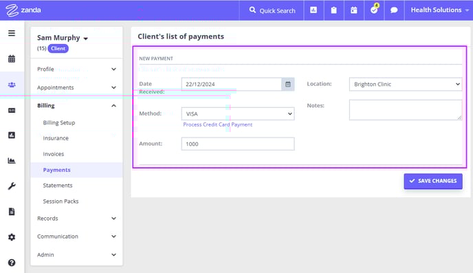Viewport: 473px width, 273px height.
Task: Open the calendar icon in left sidebar
Action: [12, 58]
